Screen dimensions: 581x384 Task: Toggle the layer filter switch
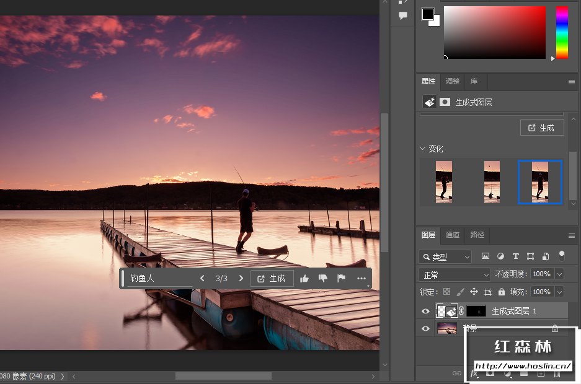[x=562, y=256]
